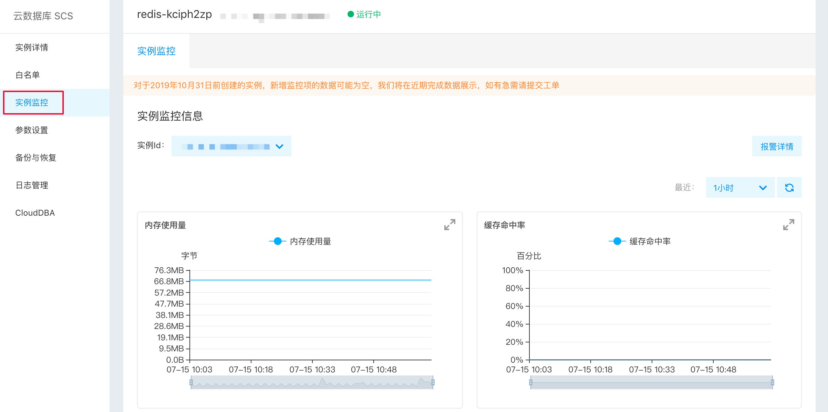Viewport: 828px width, 412px height.
Task: Expand the 内存使用量 chart to fullscreen
Action: 450,225
